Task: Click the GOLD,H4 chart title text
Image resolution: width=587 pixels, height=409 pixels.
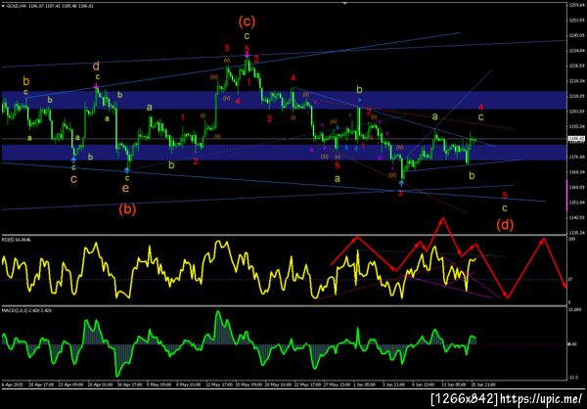Action: click(16, 6)
